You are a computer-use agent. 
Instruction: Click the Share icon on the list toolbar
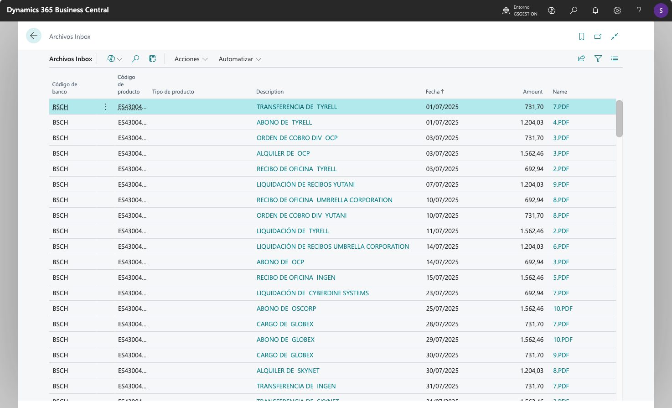click(x=581, y=58)
